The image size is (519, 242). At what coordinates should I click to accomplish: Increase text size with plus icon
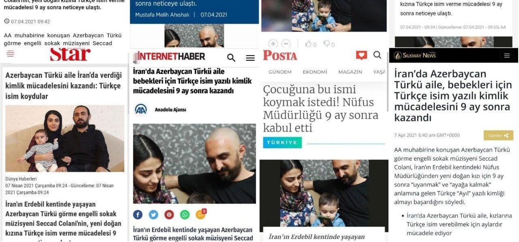tap(273, 44)
